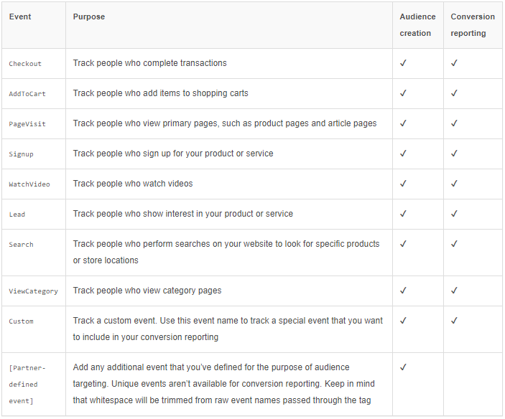Select the Purpose column header
Screen dimensions: 505x419
[89, 17]
